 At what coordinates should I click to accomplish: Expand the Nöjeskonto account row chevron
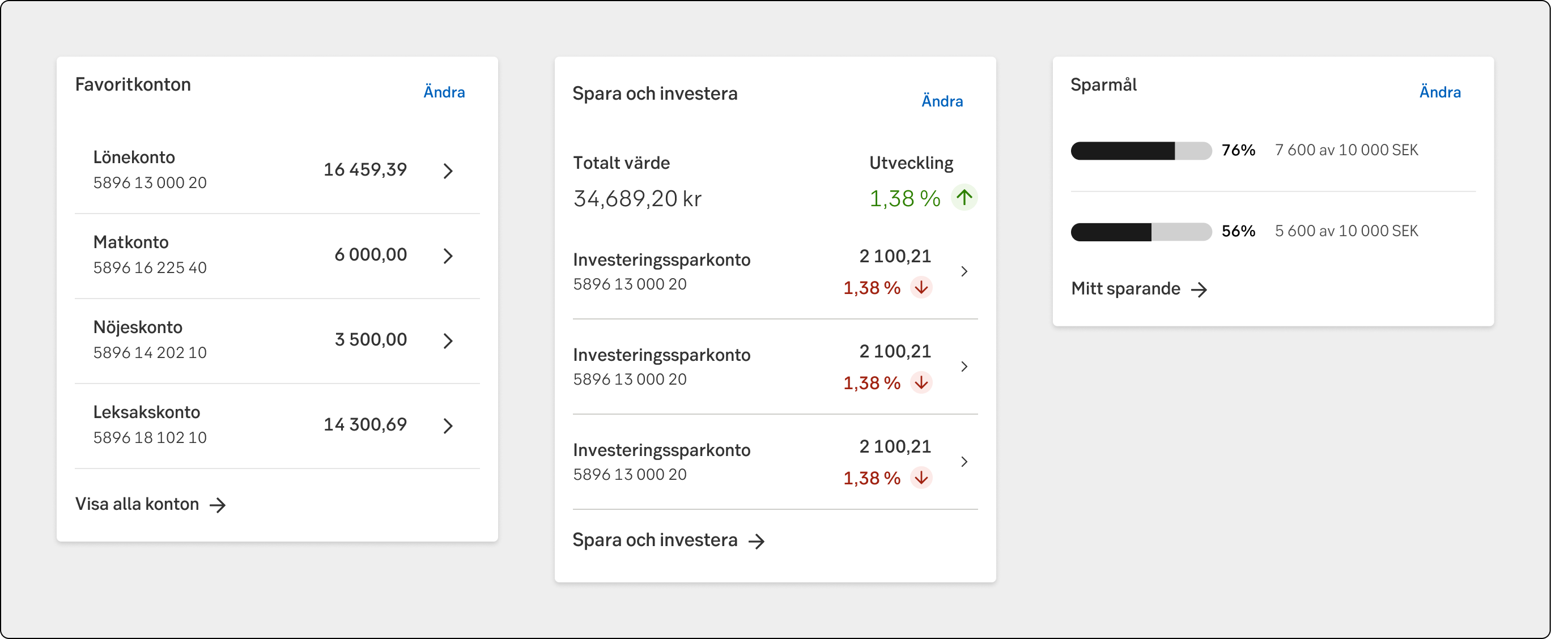pyautogui.click(x=448, y=341)
